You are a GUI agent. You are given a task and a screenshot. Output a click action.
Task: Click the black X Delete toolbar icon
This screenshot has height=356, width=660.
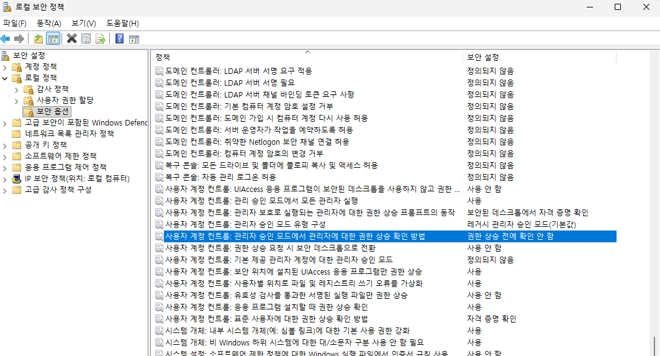tap(71, 39)
